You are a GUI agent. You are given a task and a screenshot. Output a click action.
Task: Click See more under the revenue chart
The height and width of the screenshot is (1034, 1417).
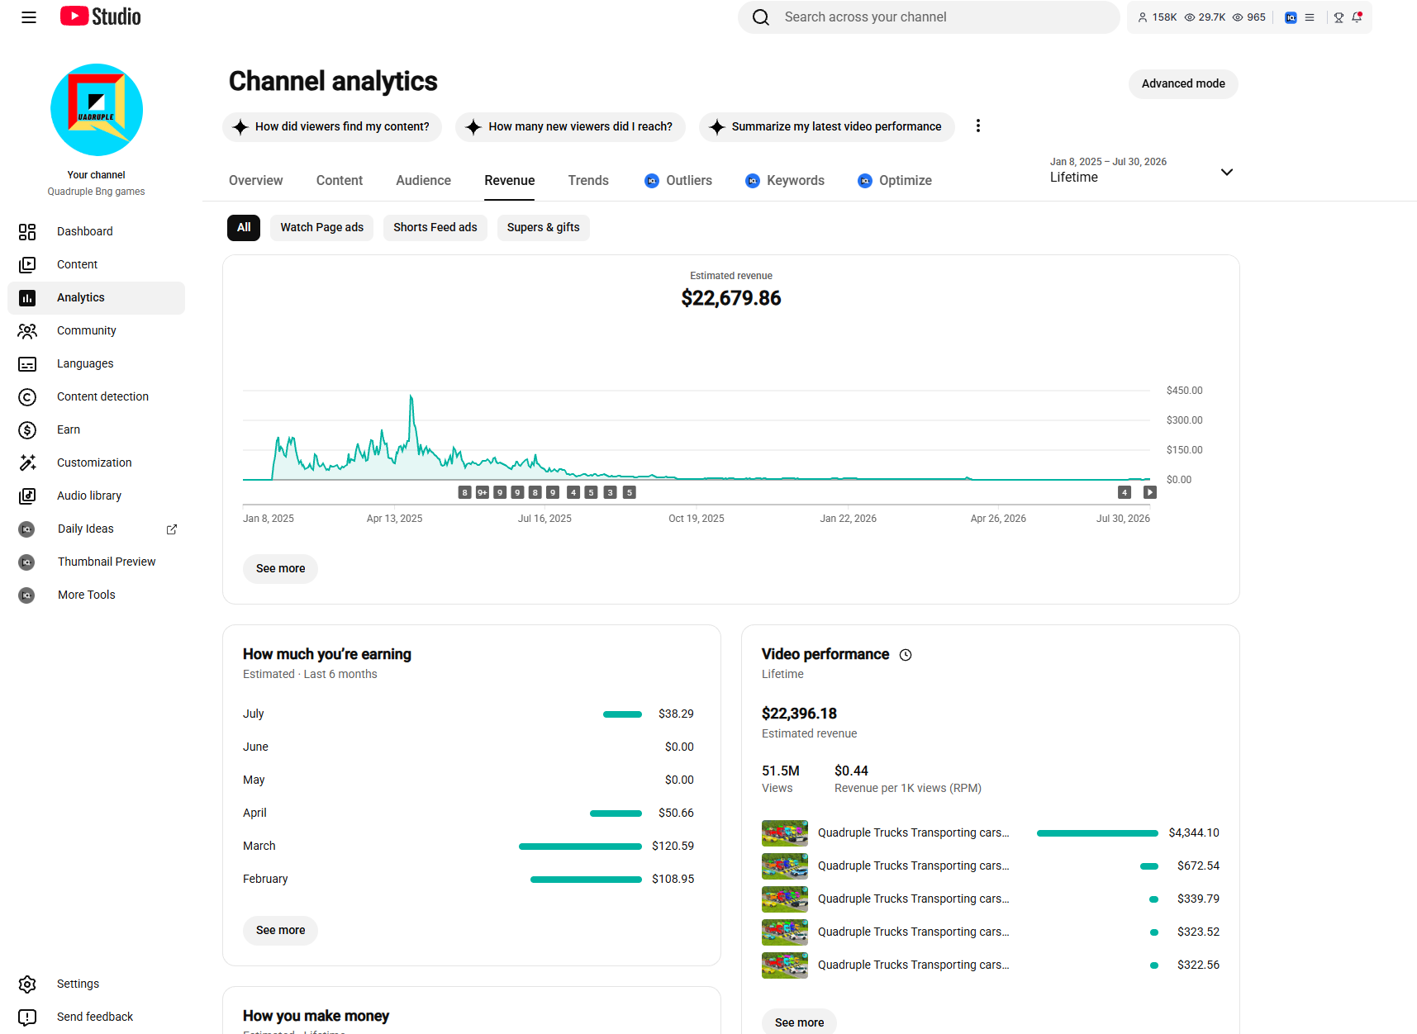pos(281,569)
